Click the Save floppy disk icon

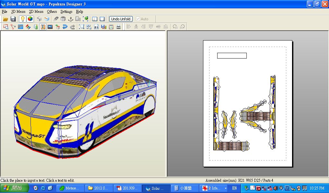pos(13,19)
